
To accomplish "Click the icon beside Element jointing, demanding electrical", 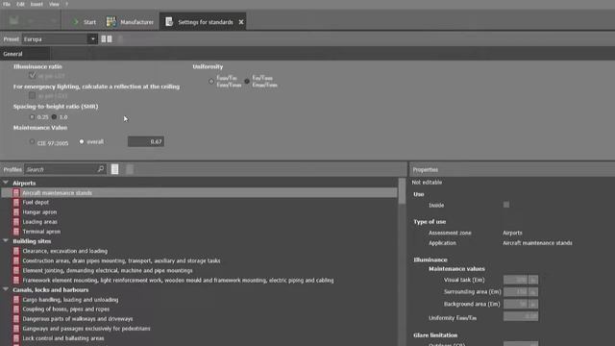I will point(16,270).
